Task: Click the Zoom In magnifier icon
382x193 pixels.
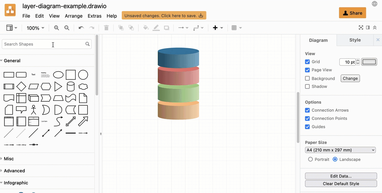Action: pyautogui.click(x=57, y=28)
